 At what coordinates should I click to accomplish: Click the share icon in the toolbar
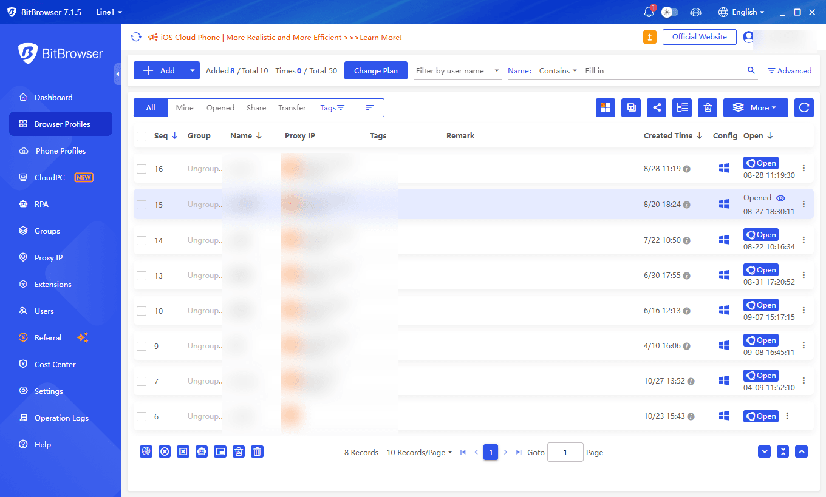point(657,107)
